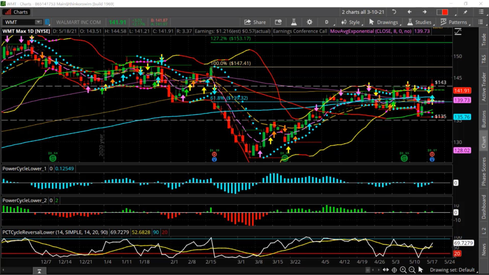The width and height of the screenshot is (489, 275).
Task: Click the green earnings icon near 3/15
Action: [285, 158]
